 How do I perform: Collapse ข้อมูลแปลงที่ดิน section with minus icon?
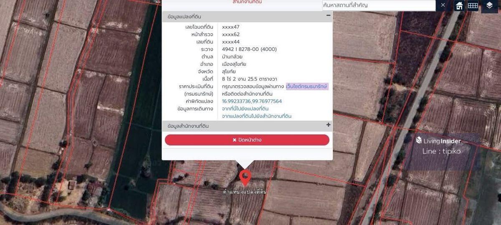[328, 16]
